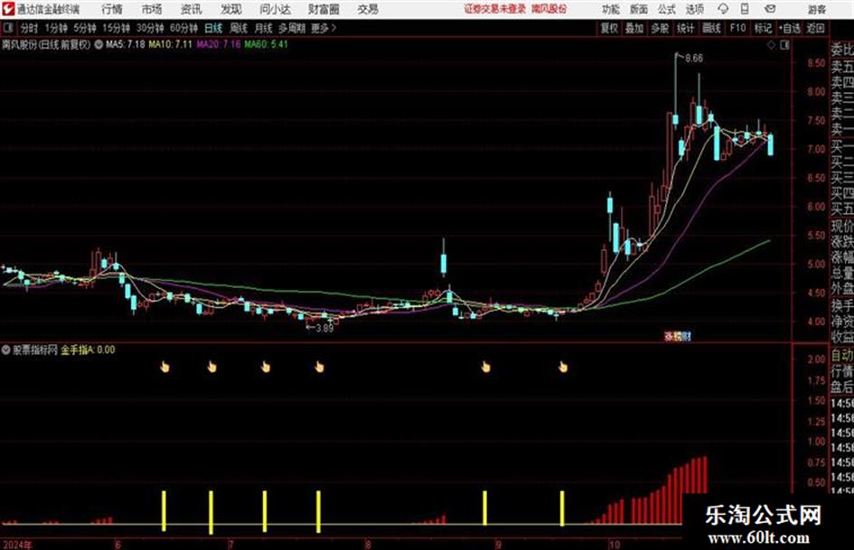Open the 交易 menu
854x550 pixels.
tap(368, 9)
